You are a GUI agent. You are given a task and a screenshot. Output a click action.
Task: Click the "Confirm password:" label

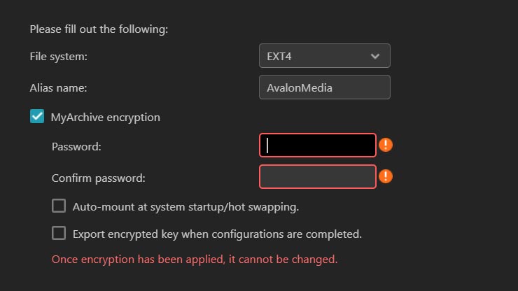click(x=98, y=178)
